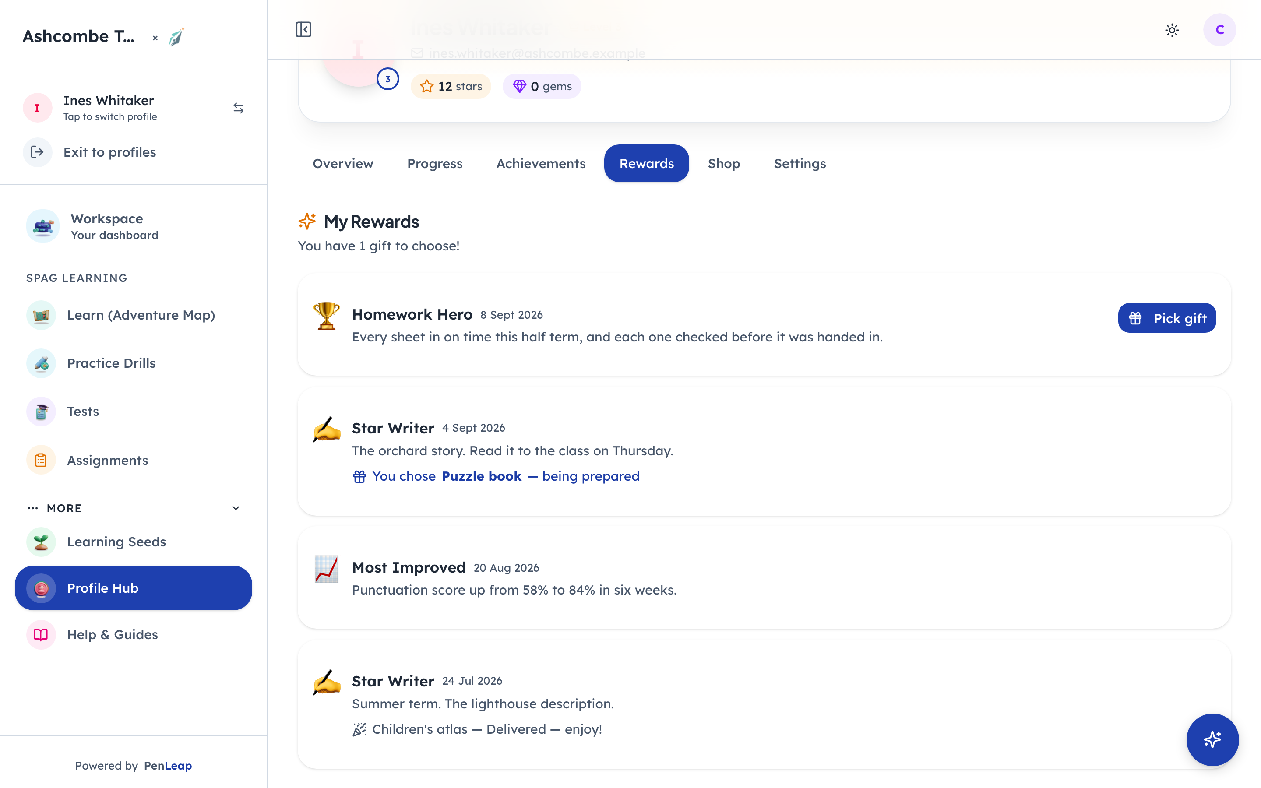1261x788 pixels.
Task: Click the Exit to profiles icon
Action: [38, 152]
